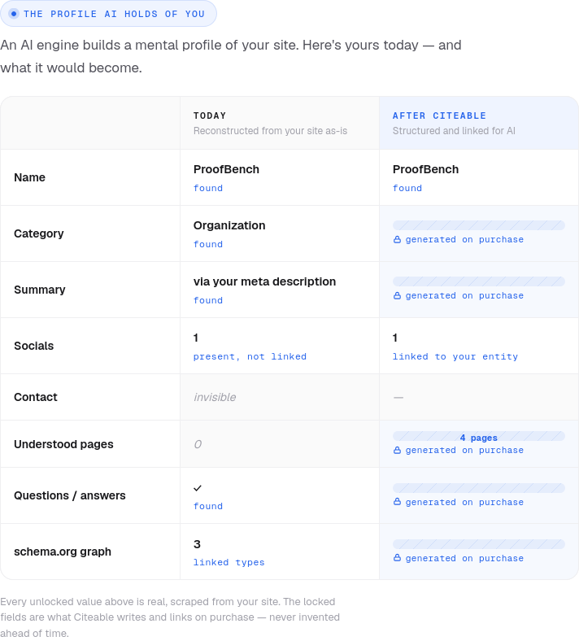Click 'linked to your entity' text

[455, 356]
